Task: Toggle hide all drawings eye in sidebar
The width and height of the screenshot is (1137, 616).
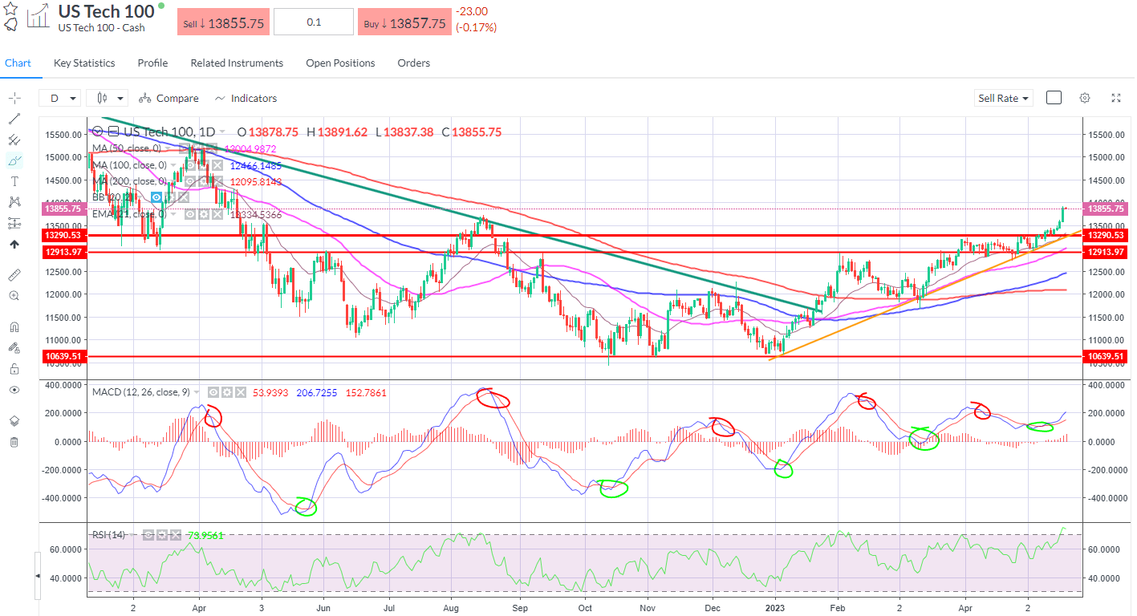Action: [14, 390]
